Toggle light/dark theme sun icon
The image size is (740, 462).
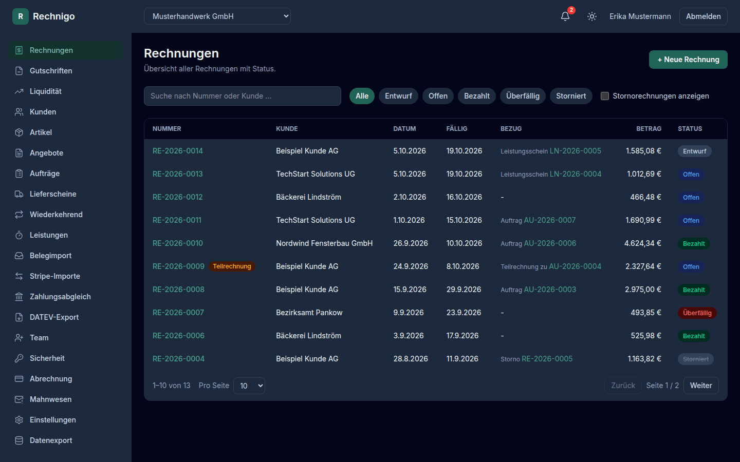[592, 16]
